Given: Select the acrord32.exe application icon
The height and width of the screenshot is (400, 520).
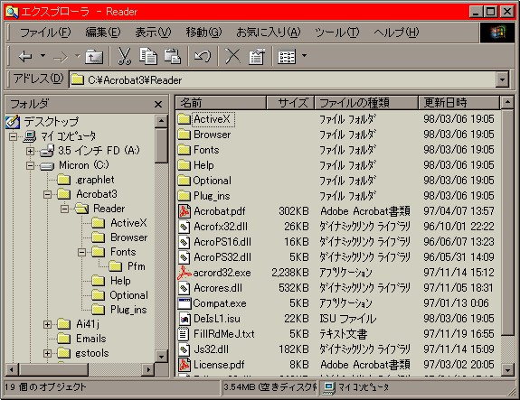Looking at the screenshot, I should point(184,273).
